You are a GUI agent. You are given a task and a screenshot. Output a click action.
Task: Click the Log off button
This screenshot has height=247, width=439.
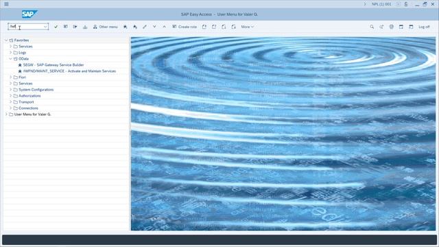[x=424, y=27]
